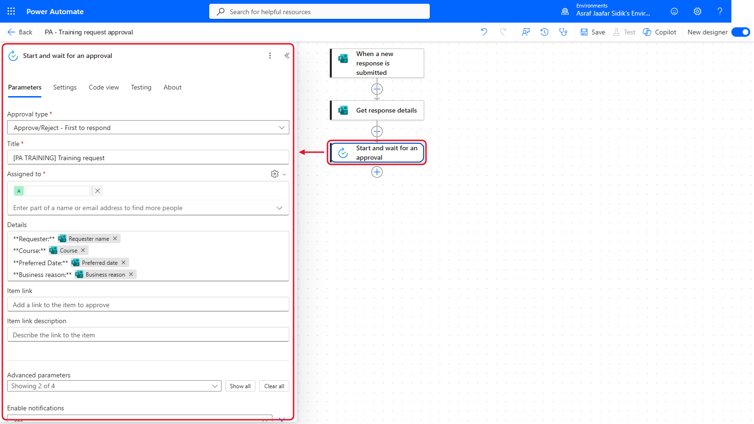Select the Get response details card
This screenshot has width=754, height=424.
[x=377, y=110]
